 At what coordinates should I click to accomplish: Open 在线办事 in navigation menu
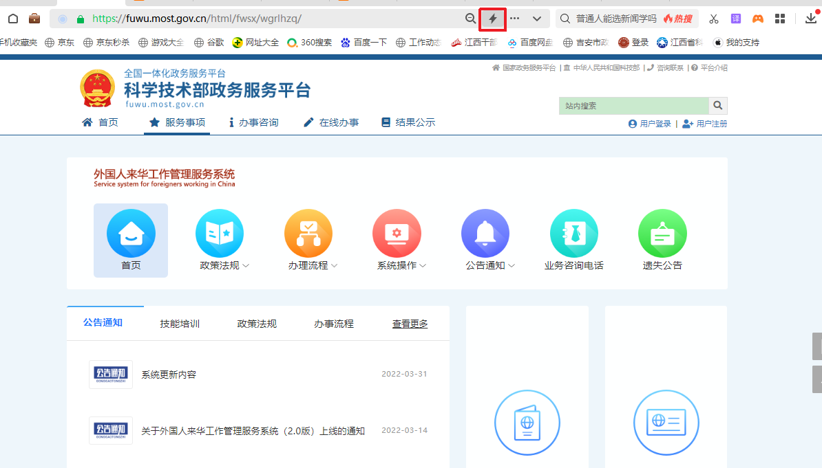(331, 122)
